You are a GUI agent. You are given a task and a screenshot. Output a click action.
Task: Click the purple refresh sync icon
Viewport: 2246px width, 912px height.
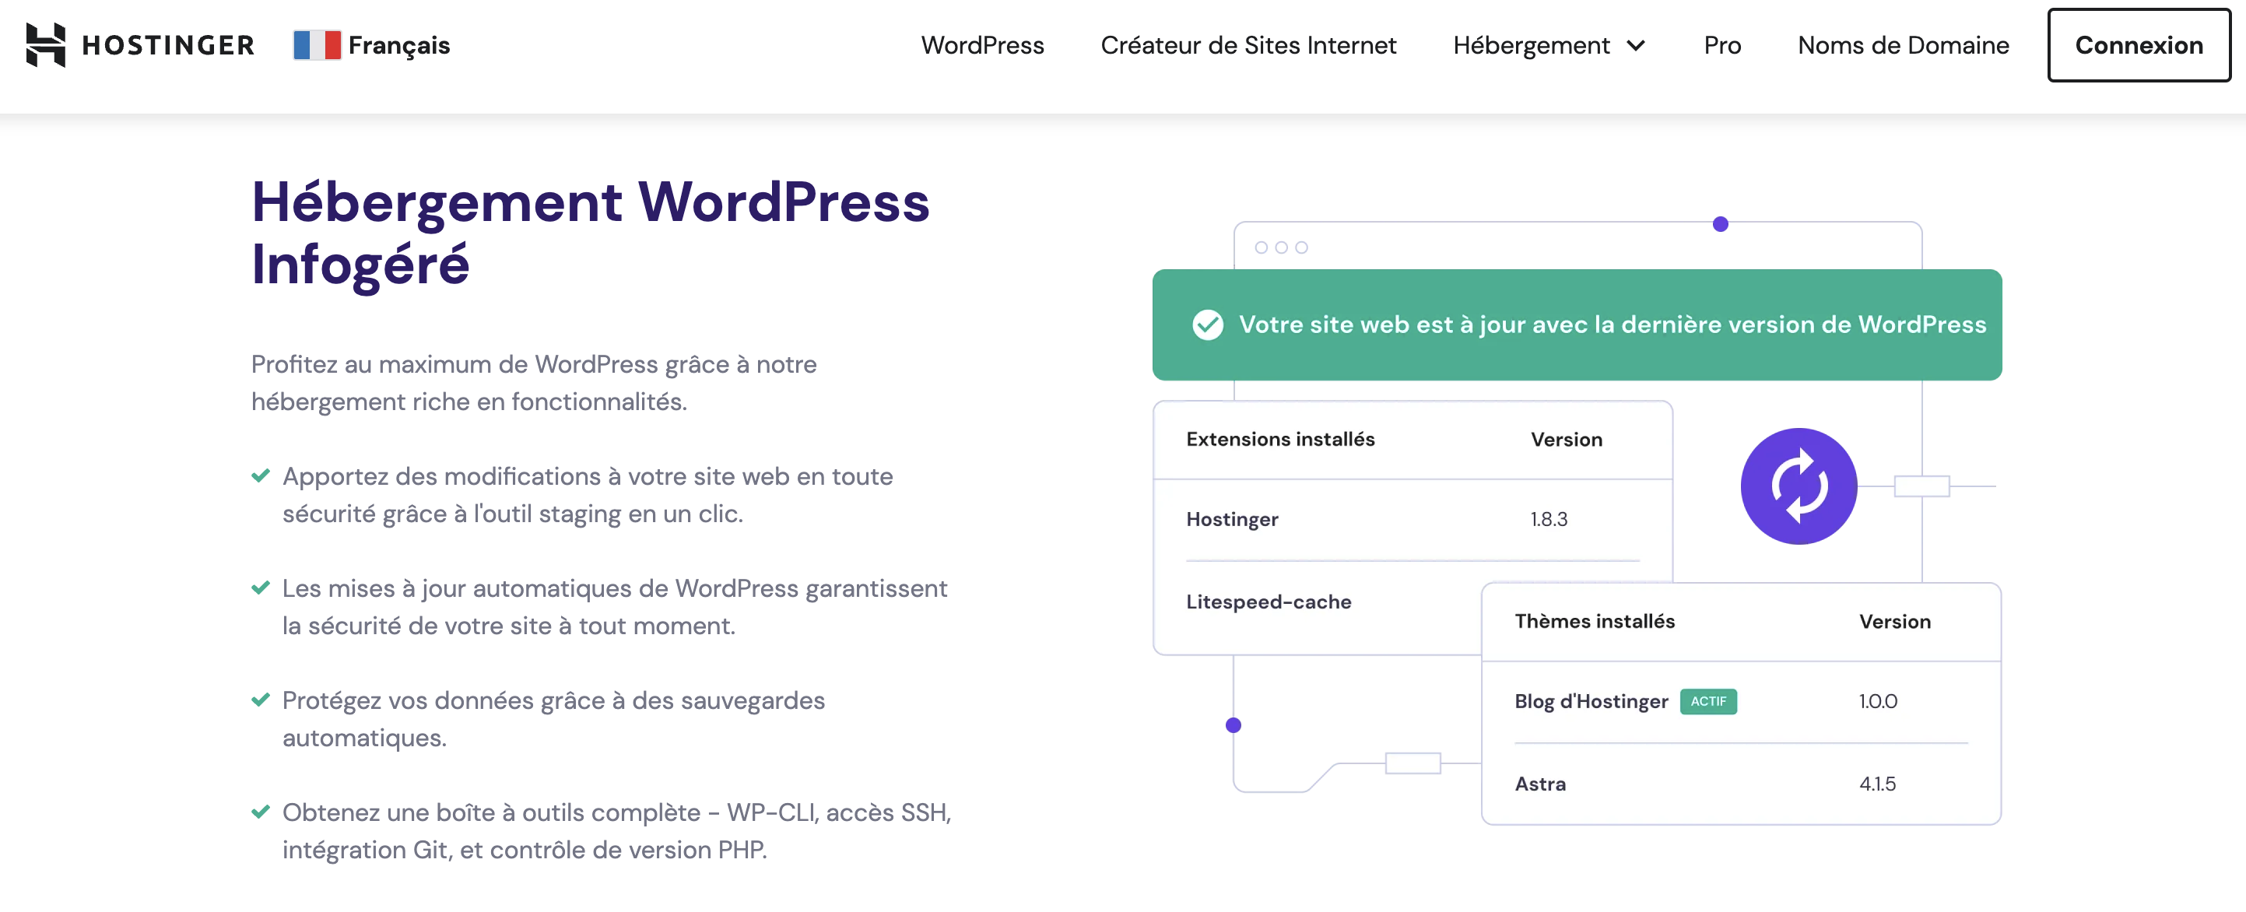point(1798,486)
